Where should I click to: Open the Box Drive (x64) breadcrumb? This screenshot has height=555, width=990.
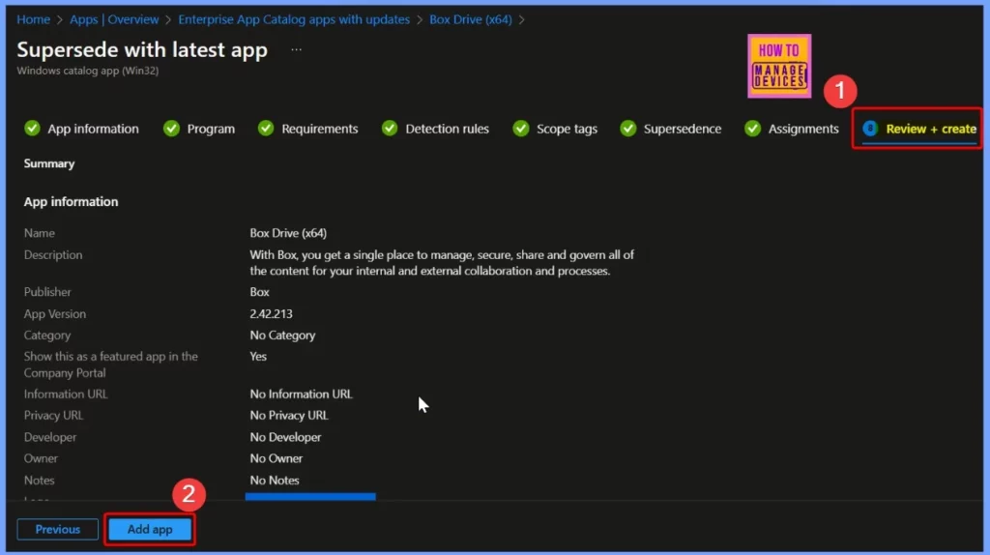point(471,19)
